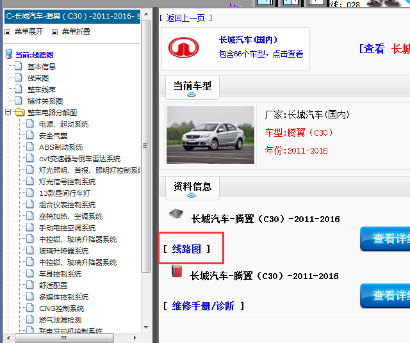This screenshot has height=343, width=410.
Task: Click 车型:腾翼 (C30) red text
Action: tap(299, 132)
